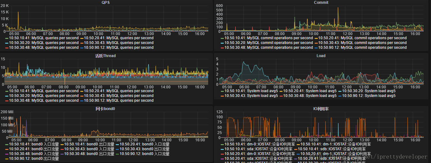Image resolution: width=431 pixels, height=163 pixels.
Task: Toggle 10.50.20.41 sda IOSTAT series
Action: point(257,158)
